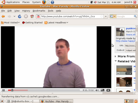The height and width of the screenshot is (103, 138).
Task: Open the Help menu
Action: pyautogui.click(x=58, y=11)
